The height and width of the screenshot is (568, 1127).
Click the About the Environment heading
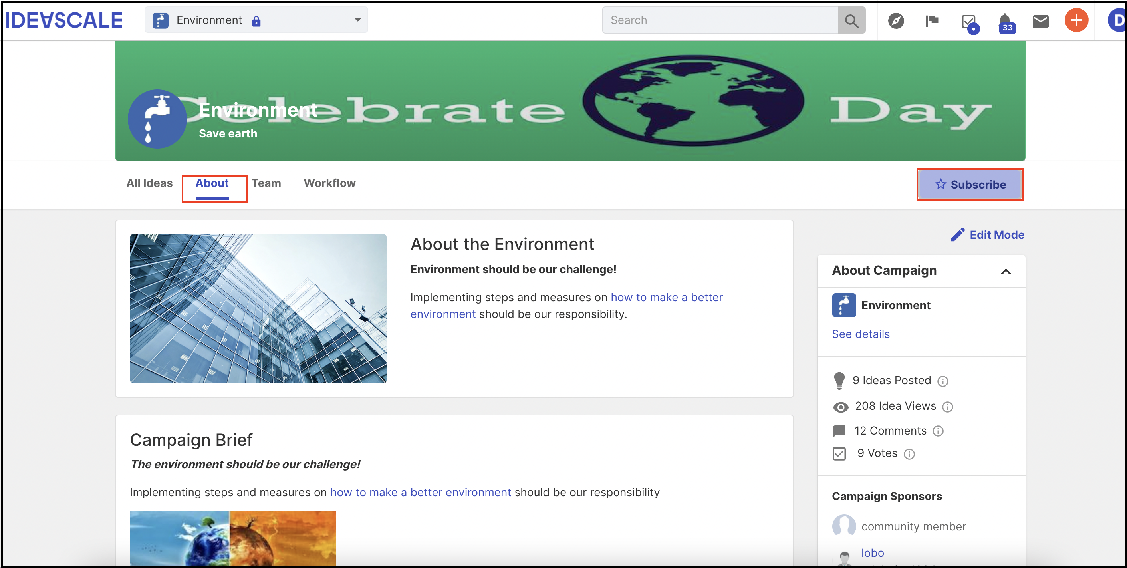click(502, 244)
